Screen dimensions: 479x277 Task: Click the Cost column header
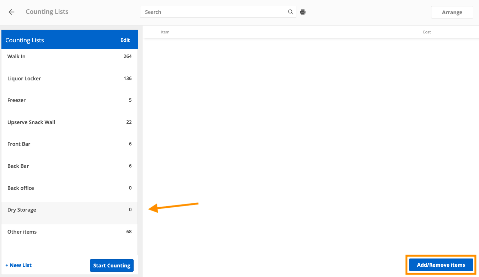426,32
